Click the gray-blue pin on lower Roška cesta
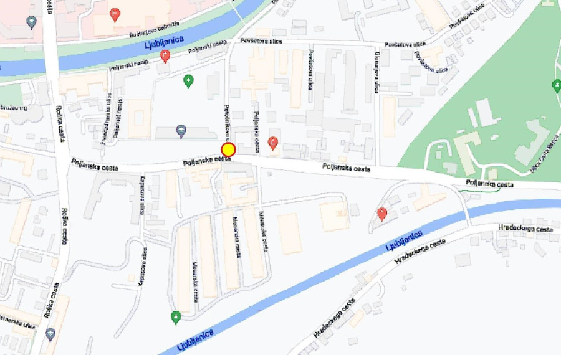The image size is (561, 355). point(50,334)
